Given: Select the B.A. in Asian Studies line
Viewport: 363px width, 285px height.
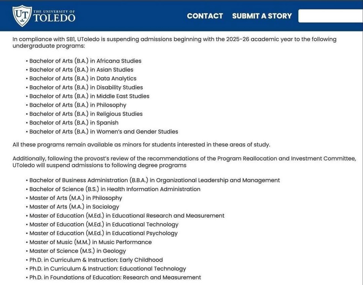Looking at the screenshot, I should coord(81,70).
